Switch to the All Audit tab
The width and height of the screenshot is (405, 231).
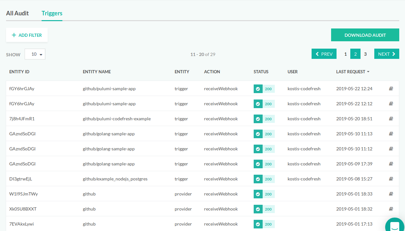point(17,13)
